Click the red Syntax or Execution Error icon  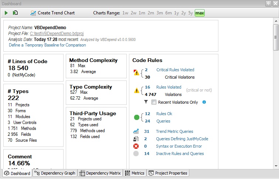(x=136, y=146)
